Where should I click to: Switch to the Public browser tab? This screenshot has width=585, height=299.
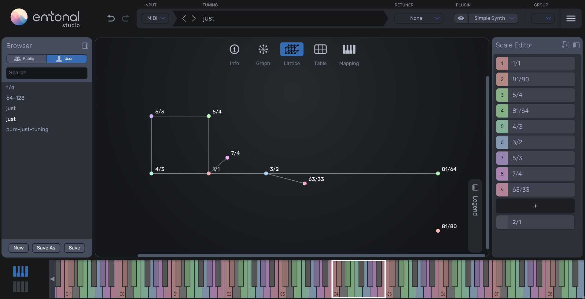click(26, 58)
